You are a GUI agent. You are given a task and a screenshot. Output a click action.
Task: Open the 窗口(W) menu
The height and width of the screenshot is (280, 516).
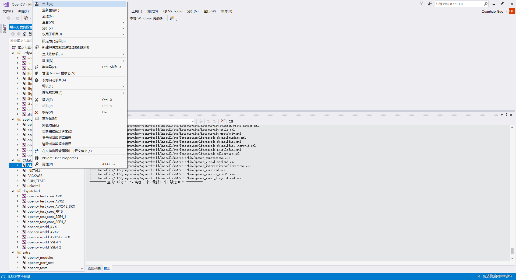(x=210, y=11)
